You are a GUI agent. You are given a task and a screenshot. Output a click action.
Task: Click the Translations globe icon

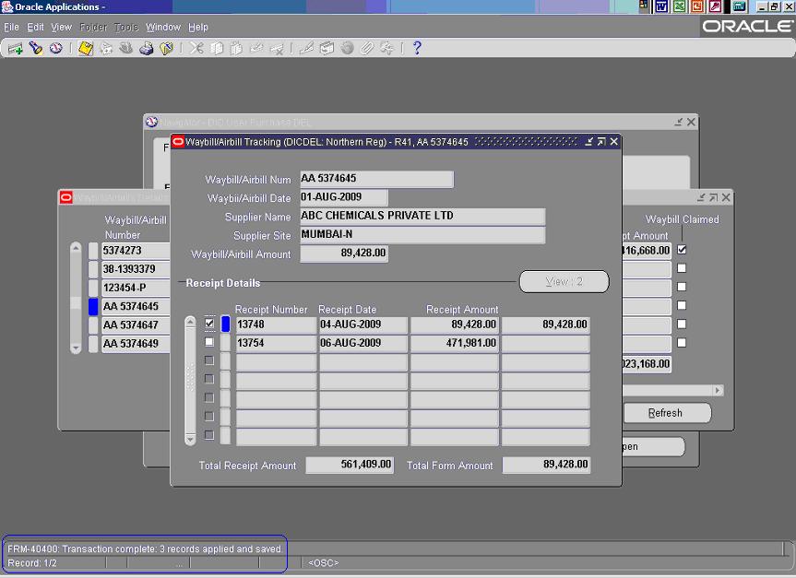347,48
